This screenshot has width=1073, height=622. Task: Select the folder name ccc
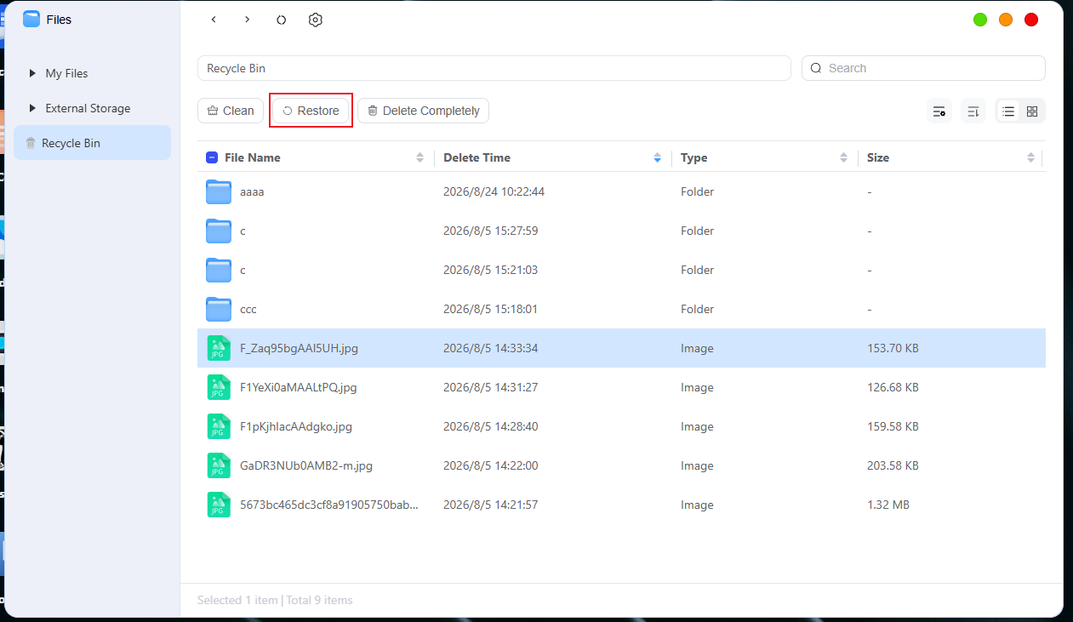[x=248, y=310]
